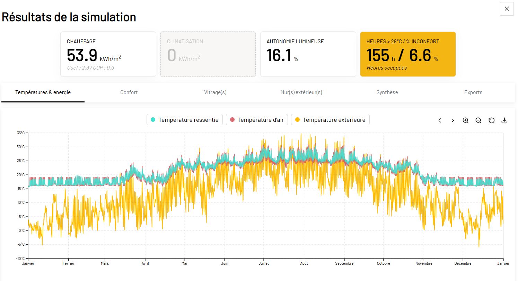
Task: Click the Coef : 2.3 / COP : 0.9 text
Action: (x=90, y=68)
